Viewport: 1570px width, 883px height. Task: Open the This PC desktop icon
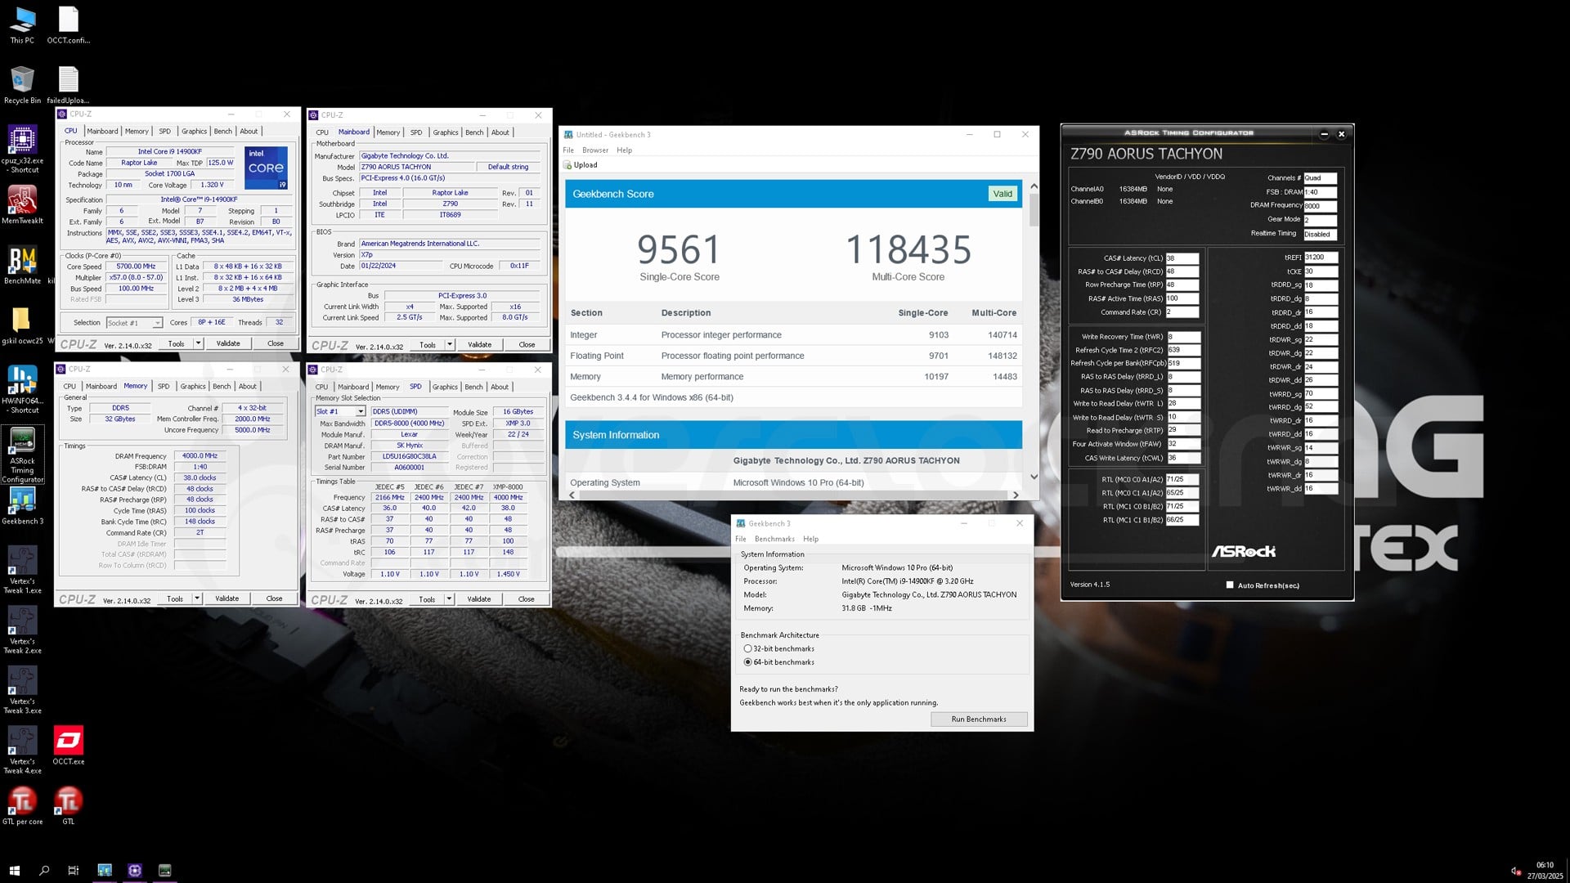click(22, 25)
